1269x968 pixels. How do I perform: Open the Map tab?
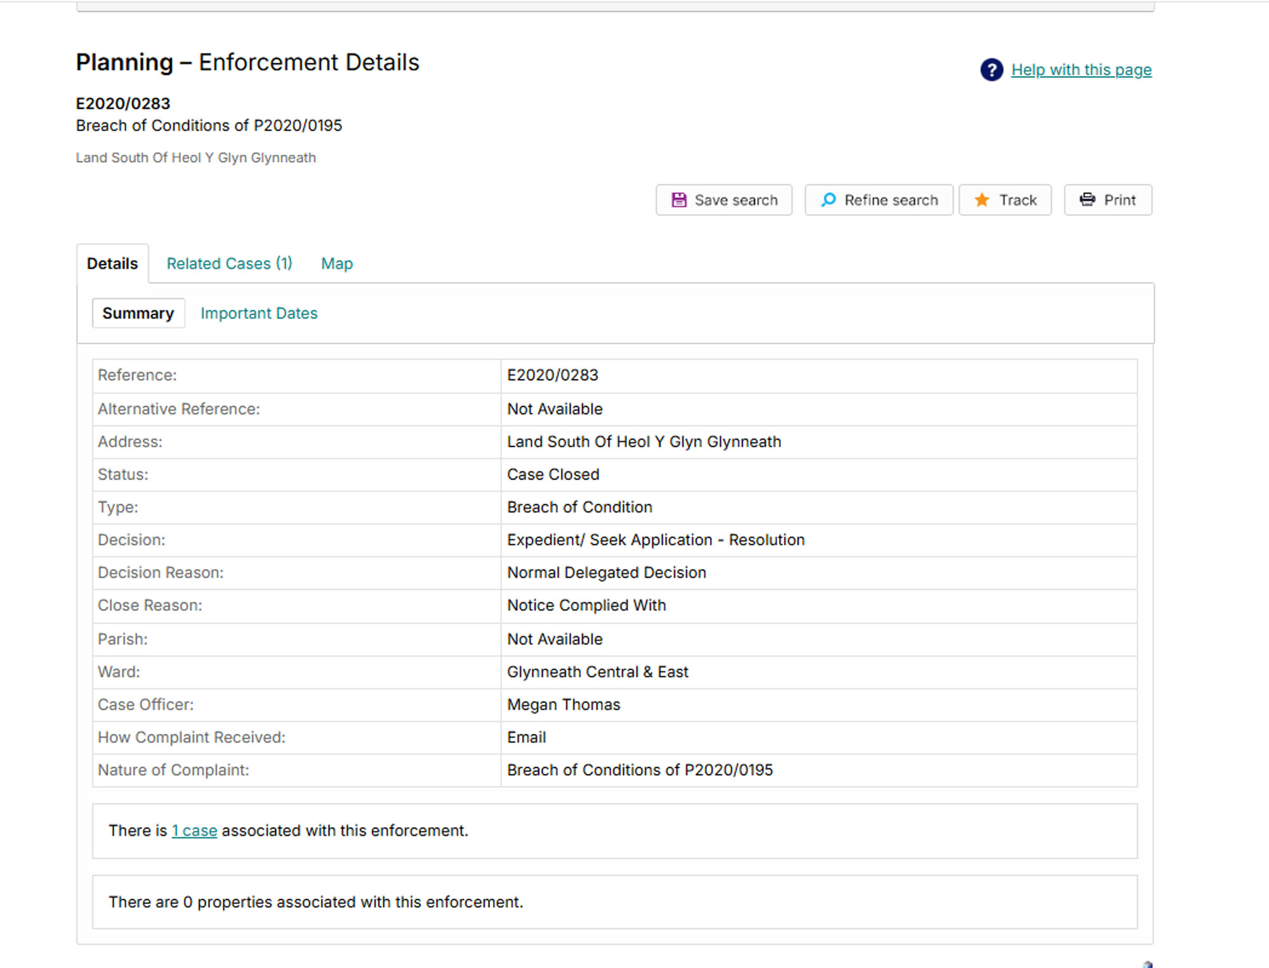click(337, 263)
